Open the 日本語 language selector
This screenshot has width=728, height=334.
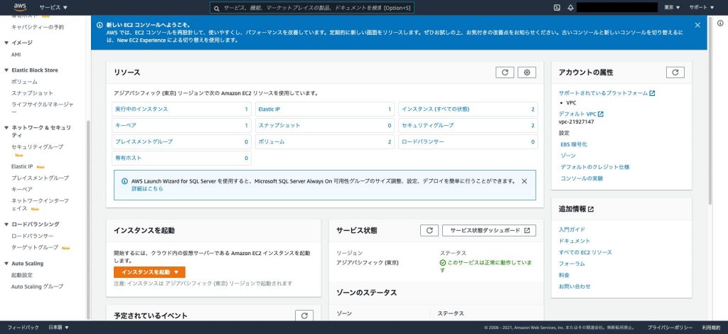(58, 328)
